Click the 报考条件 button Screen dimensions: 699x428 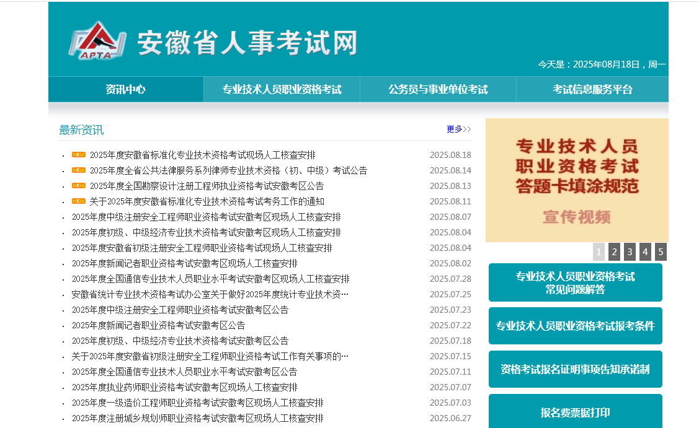[576, 325]
